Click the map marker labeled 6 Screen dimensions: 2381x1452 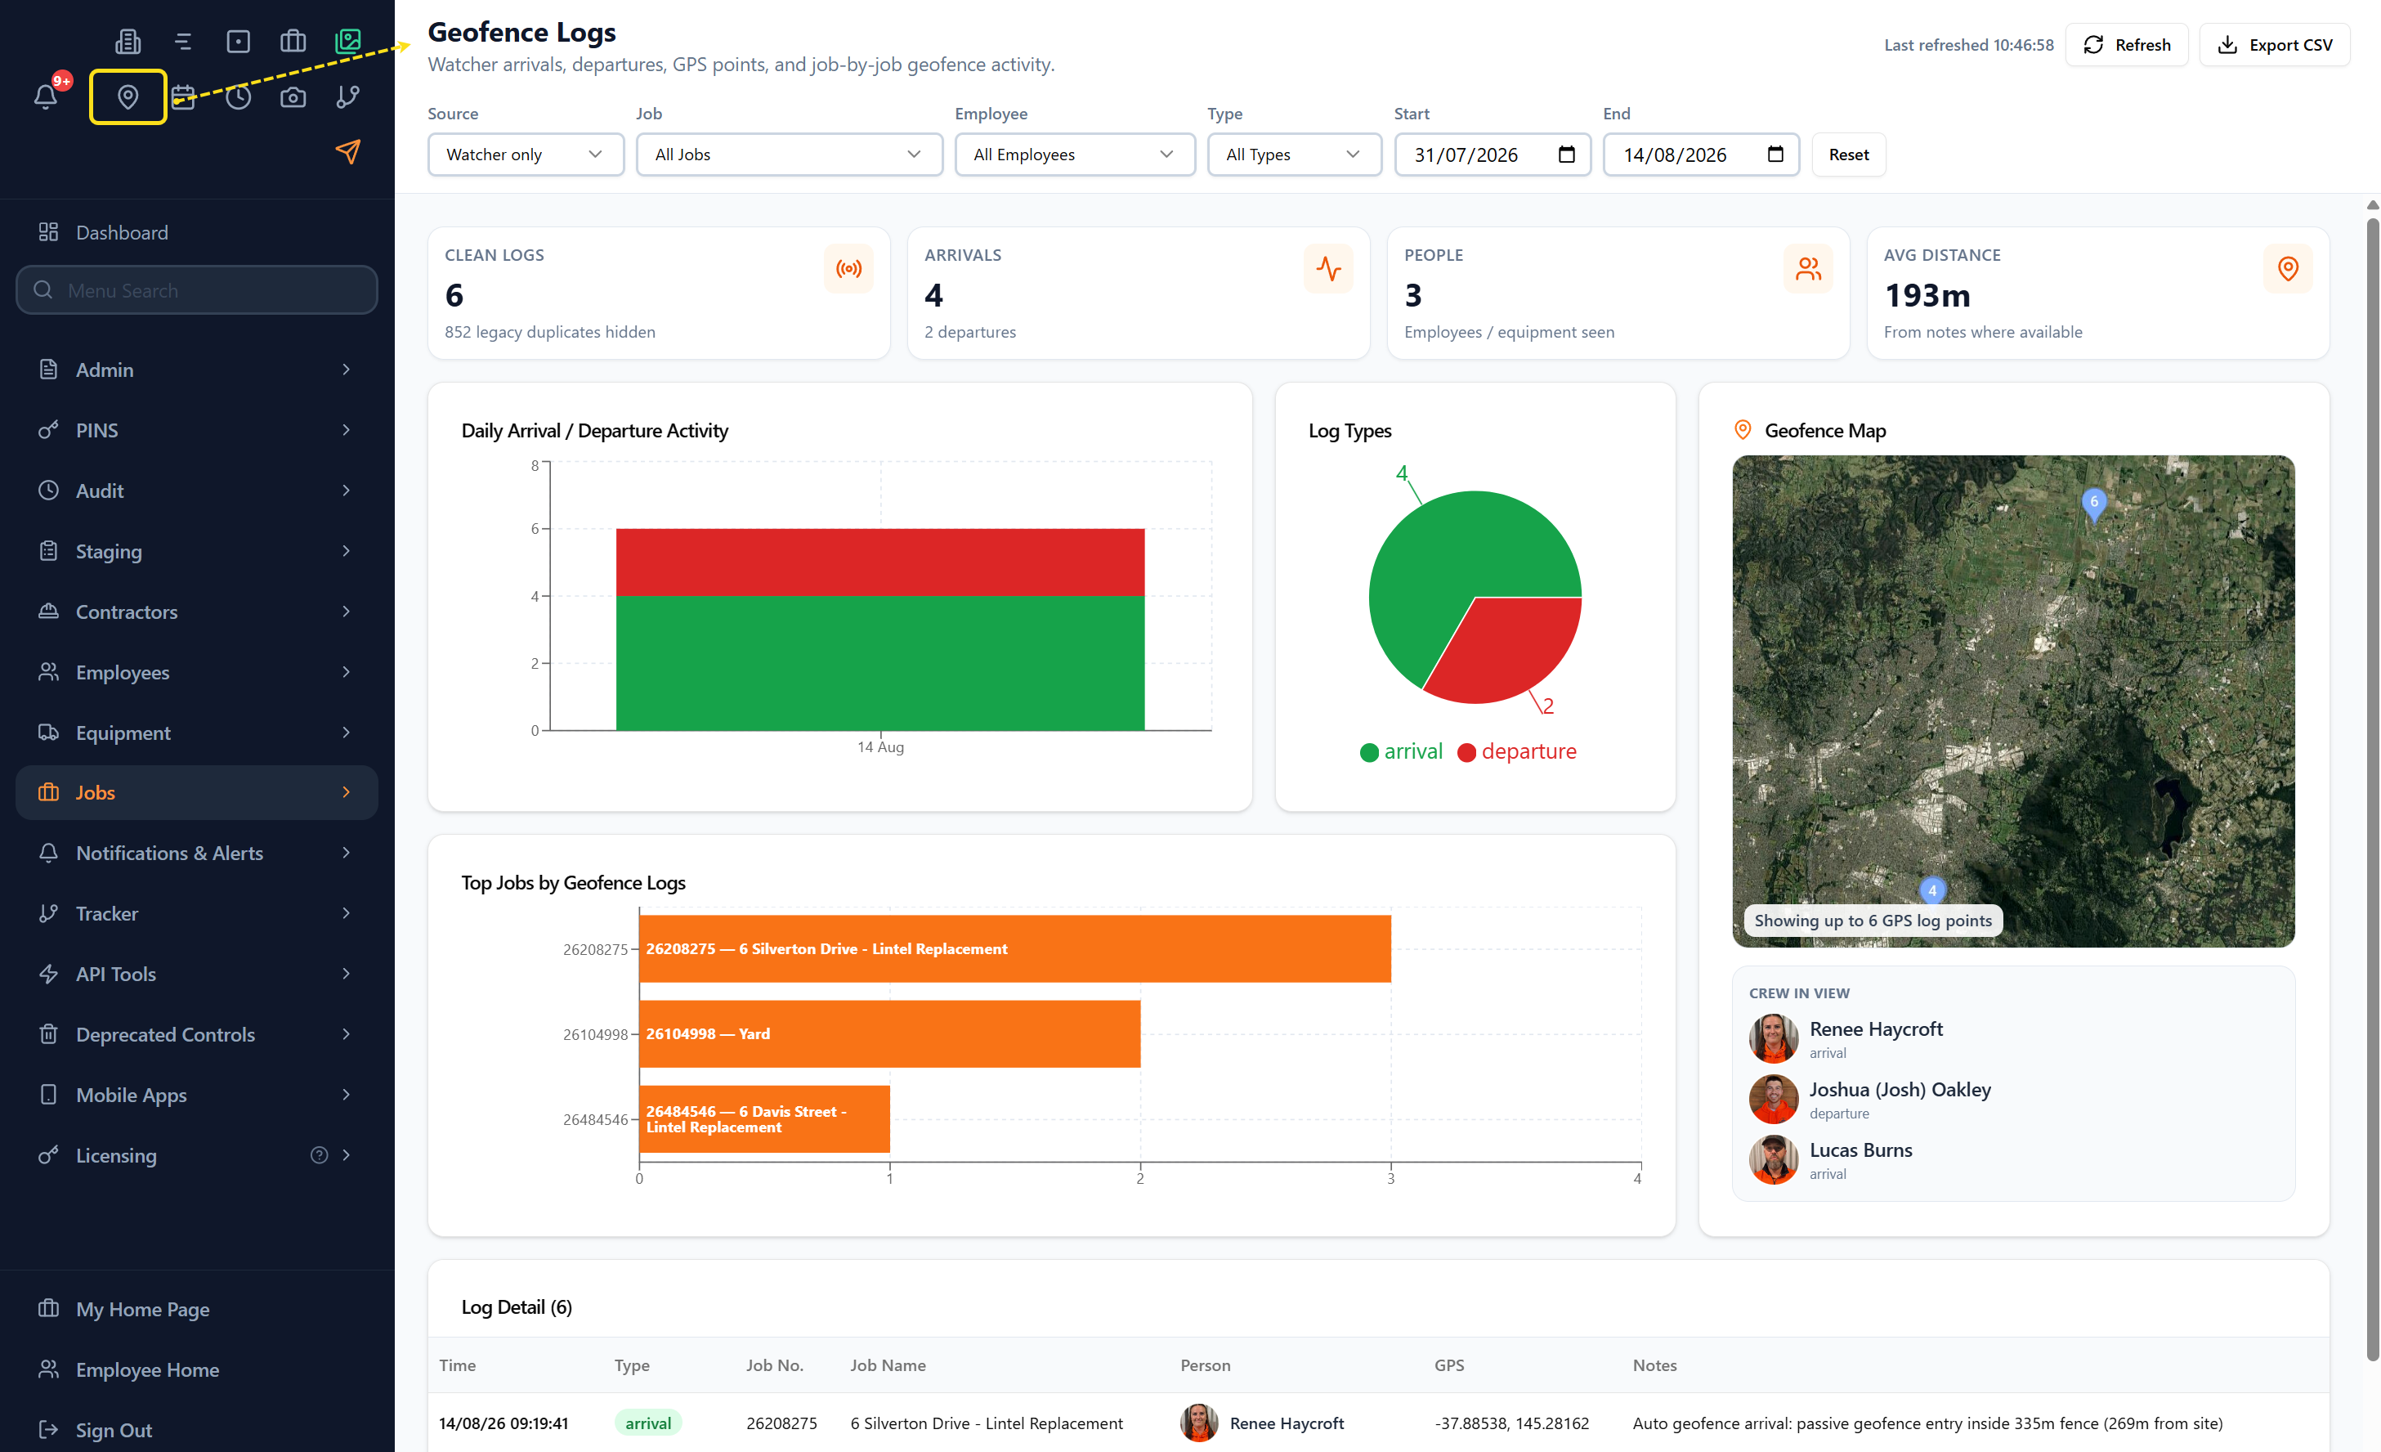point(2094,504)
